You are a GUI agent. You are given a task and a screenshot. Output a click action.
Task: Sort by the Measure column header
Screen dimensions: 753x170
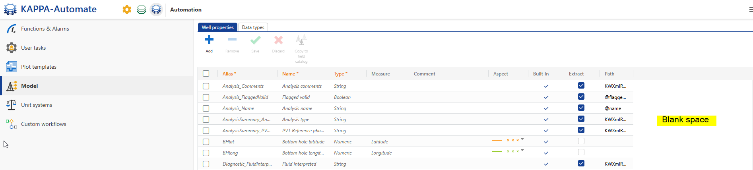coord(380,73)
